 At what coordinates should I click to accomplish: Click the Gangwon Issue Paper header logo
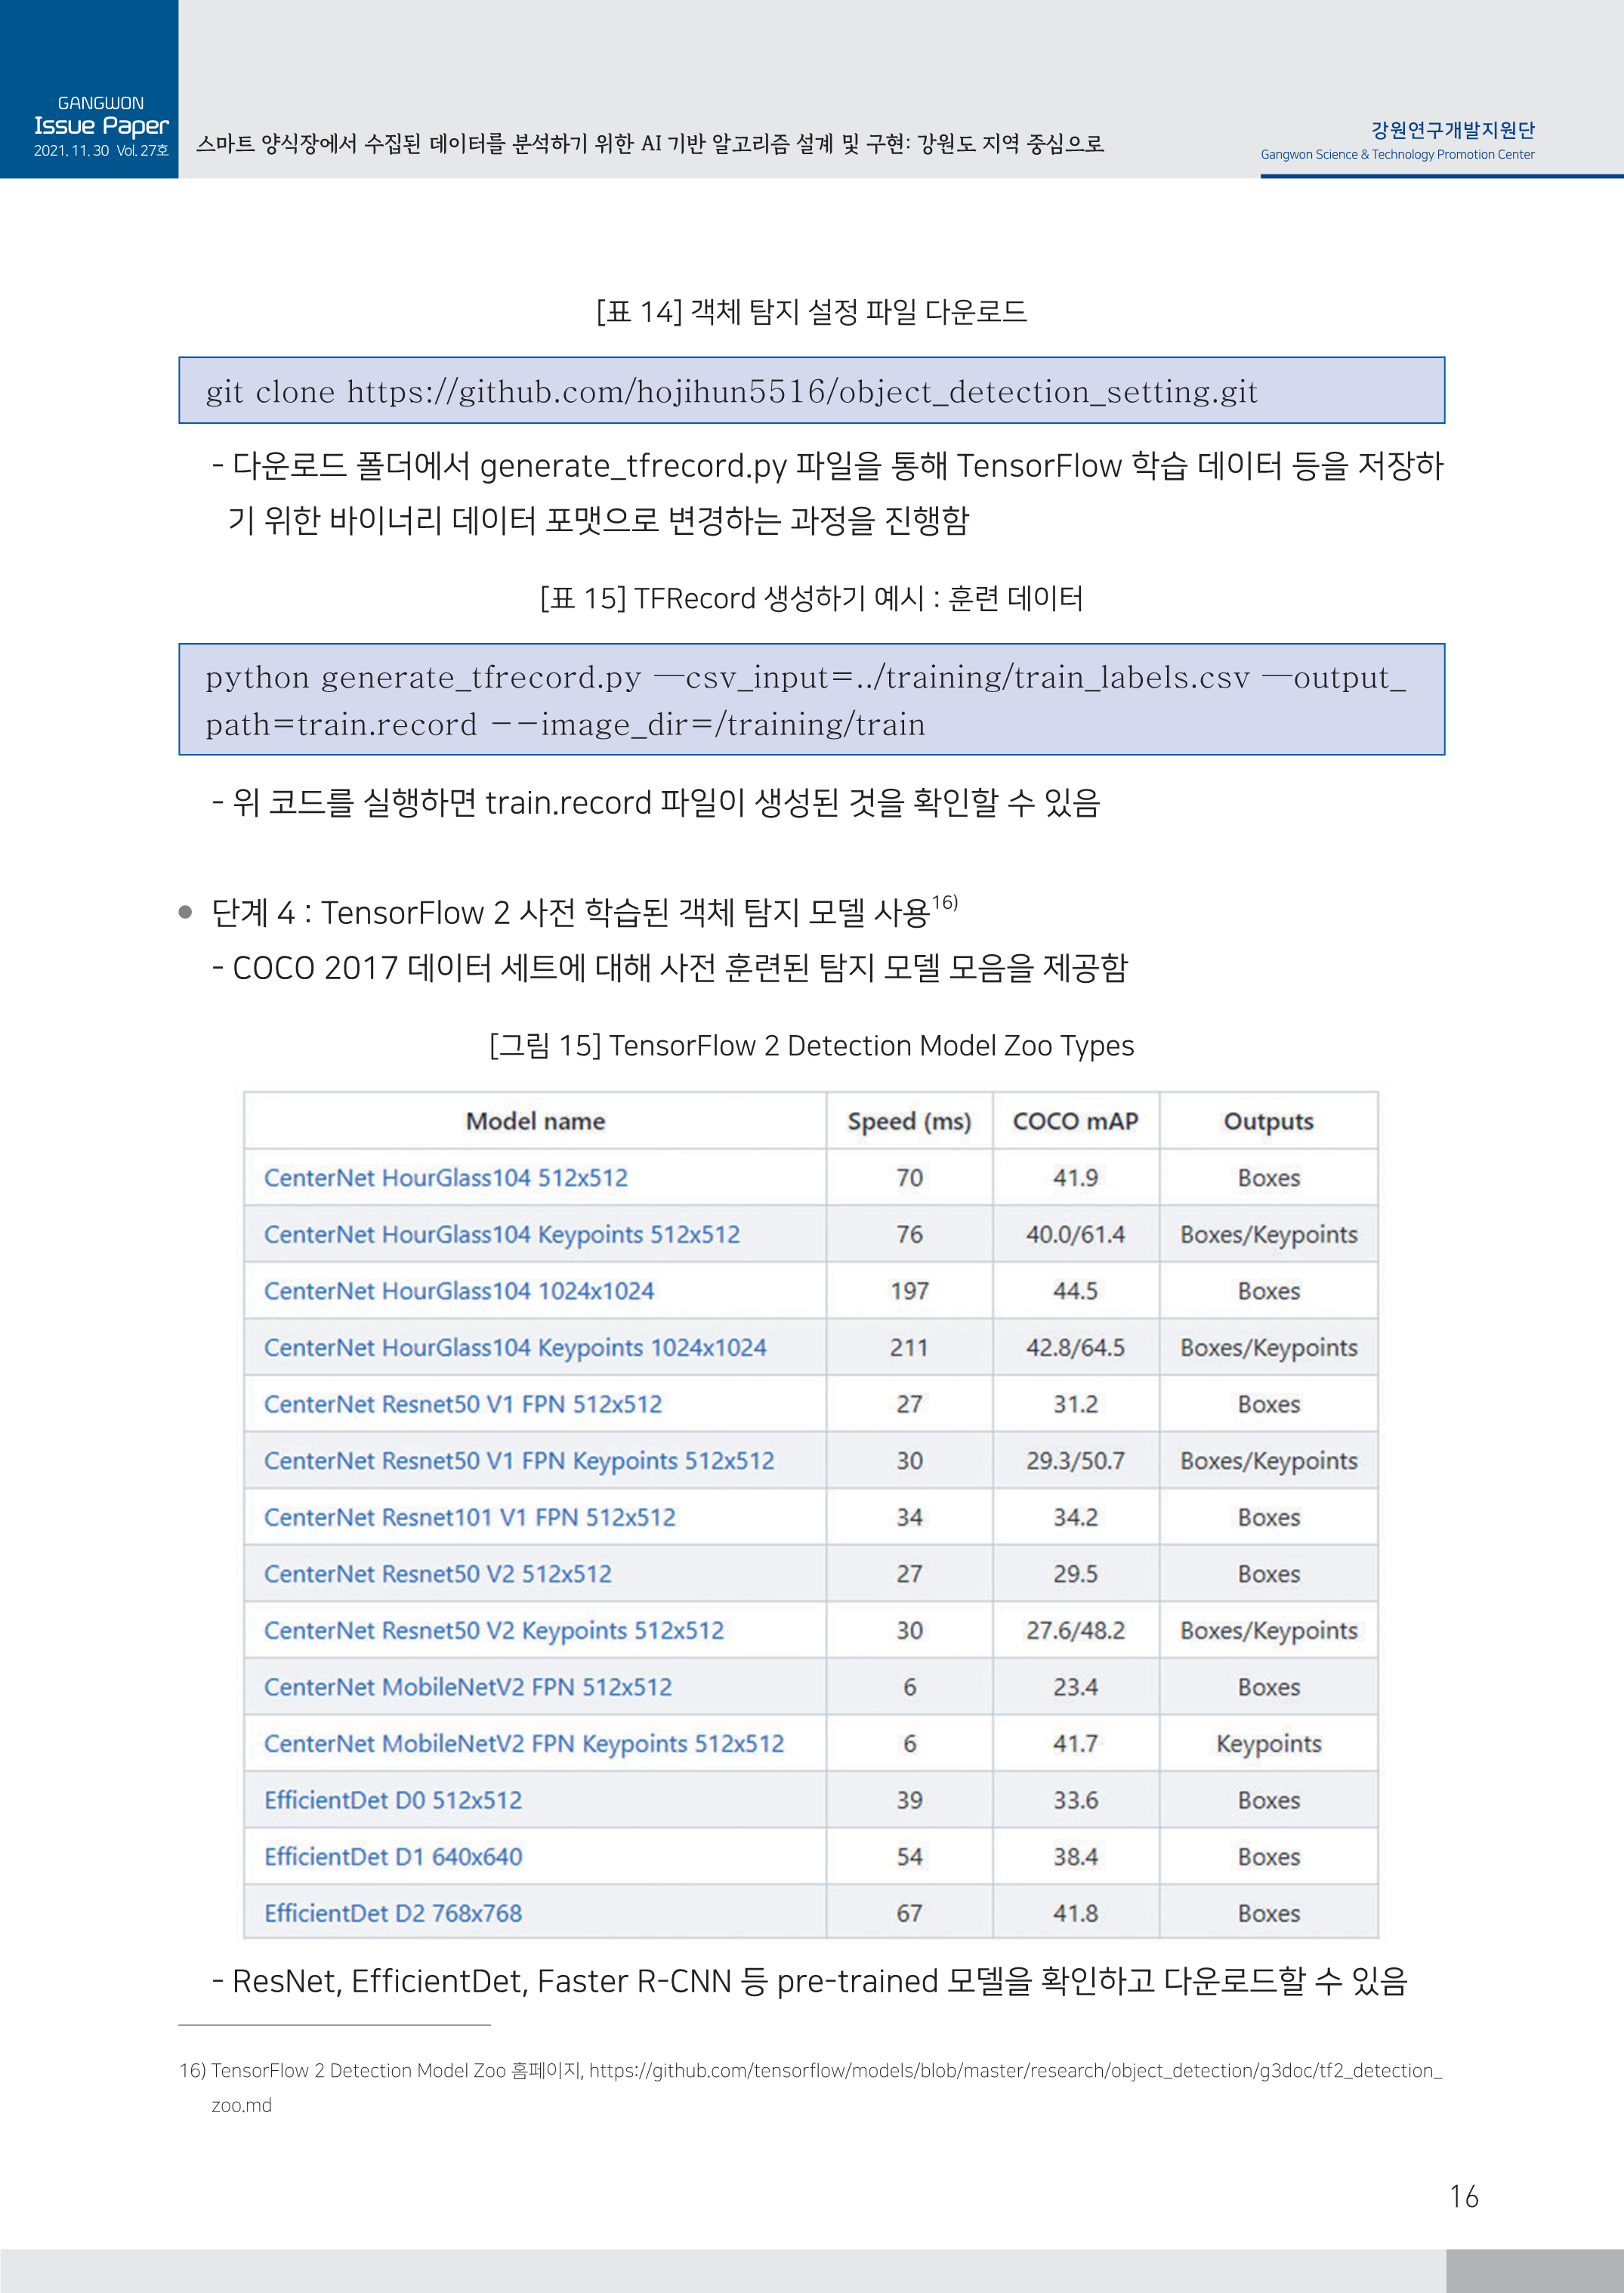(x=100, y=127)
